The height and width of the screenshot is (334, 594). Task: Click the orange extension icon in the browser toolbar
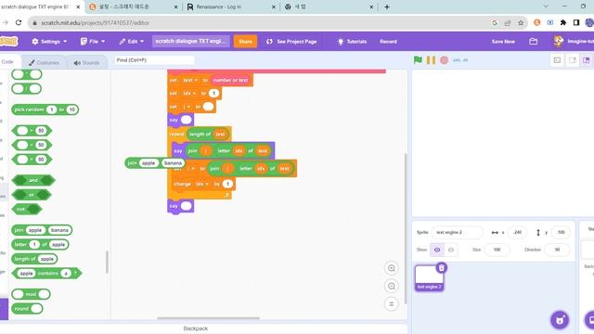pos(536,22)
